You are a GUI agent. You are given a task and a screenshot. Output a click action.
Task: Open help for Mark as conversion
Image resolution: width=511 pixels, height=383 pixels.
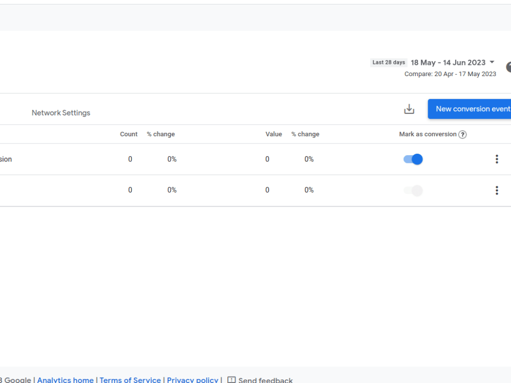462,134
